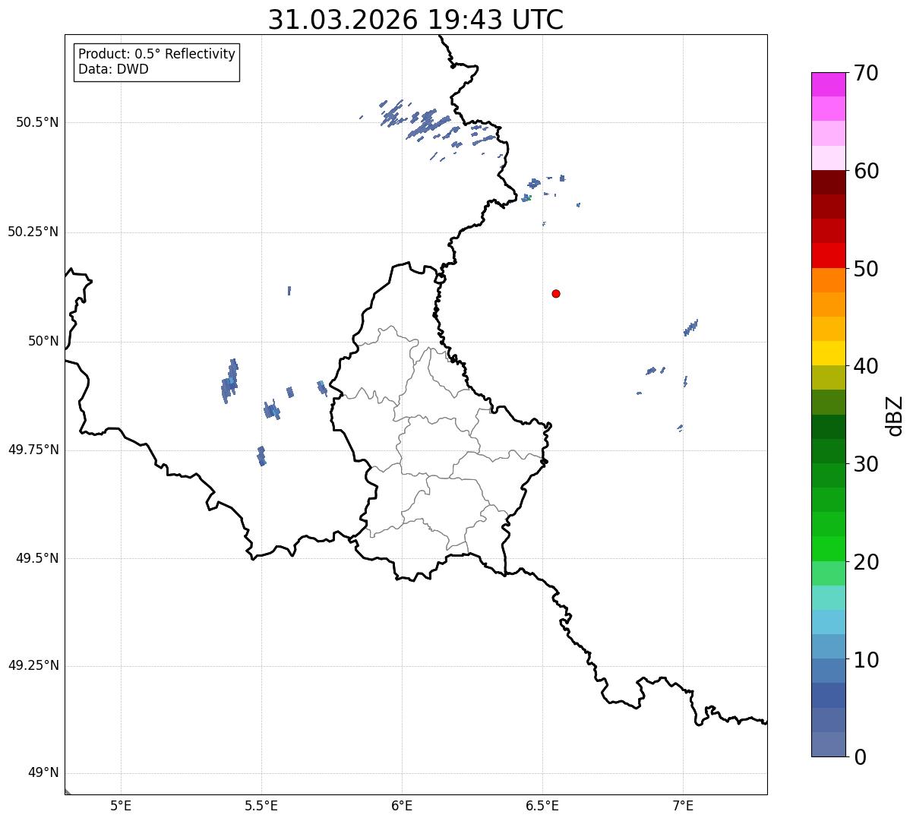Click the 50.25°N latitude label

[33, 232]
